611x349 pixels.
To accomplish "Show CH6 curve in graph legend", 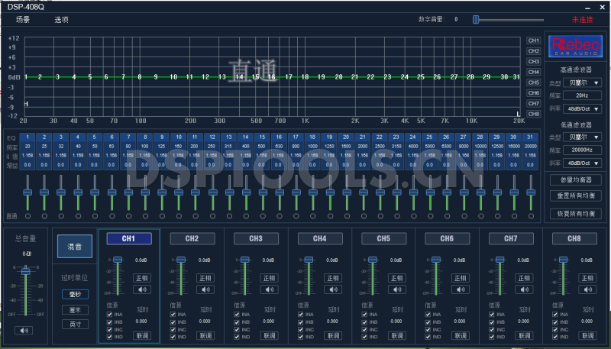I will pyautogui.click(x=533, y=93).
